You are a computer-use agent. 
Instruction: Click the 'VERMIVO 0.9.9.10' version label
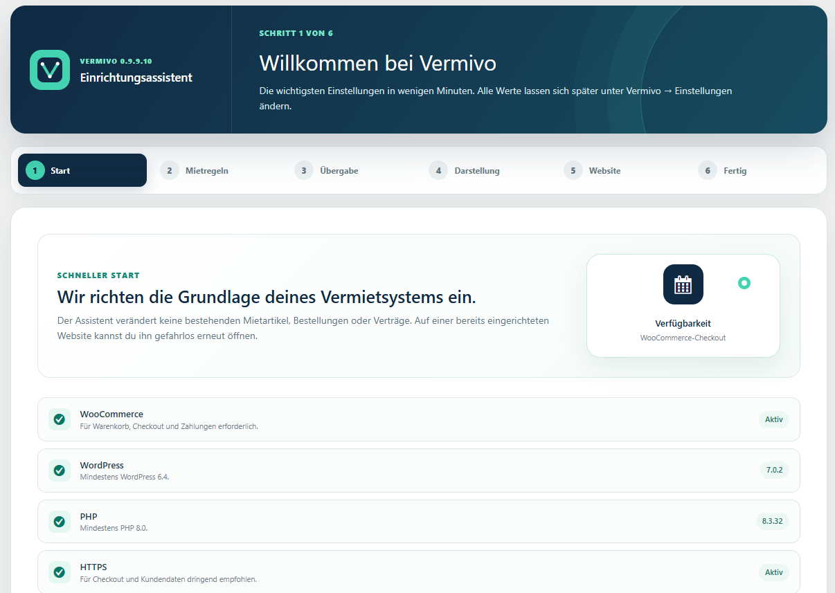coord(116,61)
